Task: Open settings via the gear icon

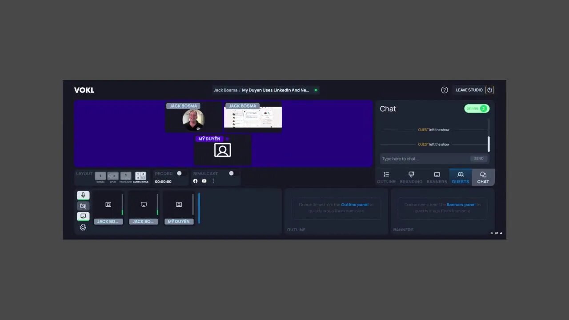Action: click(83, 228)
